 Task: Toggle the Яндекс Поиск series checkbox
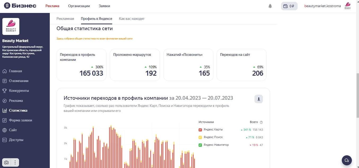200,137
